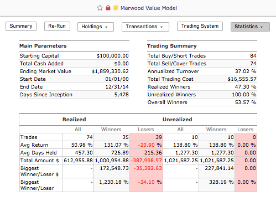
Task: Expand the Transactions dropdown menu
Action: click(145, 27)
